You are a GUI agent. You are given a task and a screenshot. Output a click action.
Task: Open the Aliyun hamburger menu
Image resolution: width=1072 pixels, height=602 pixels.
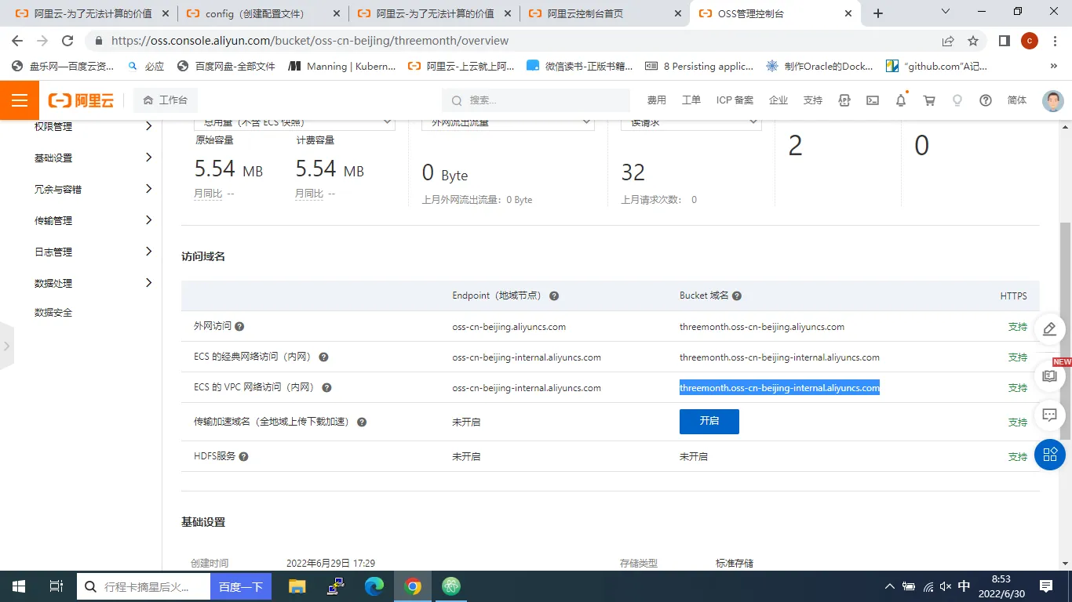coord(20,100)
